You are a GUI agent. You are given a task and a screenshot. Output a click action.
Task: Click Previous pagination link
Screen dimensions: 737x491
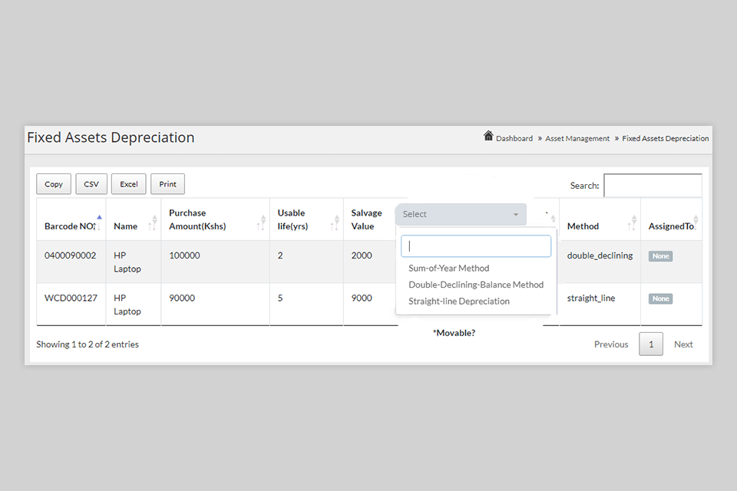pos(611,344)
